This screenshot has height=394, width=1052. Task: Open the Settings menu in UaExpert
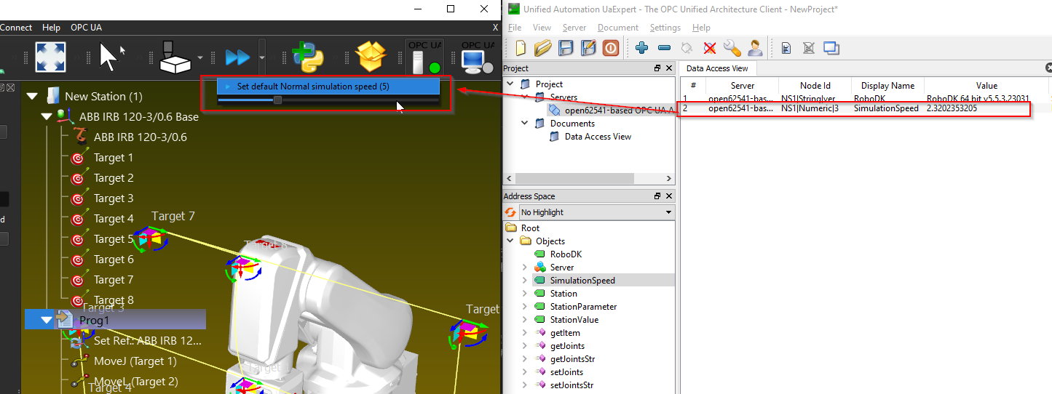(x=665, y=28)
